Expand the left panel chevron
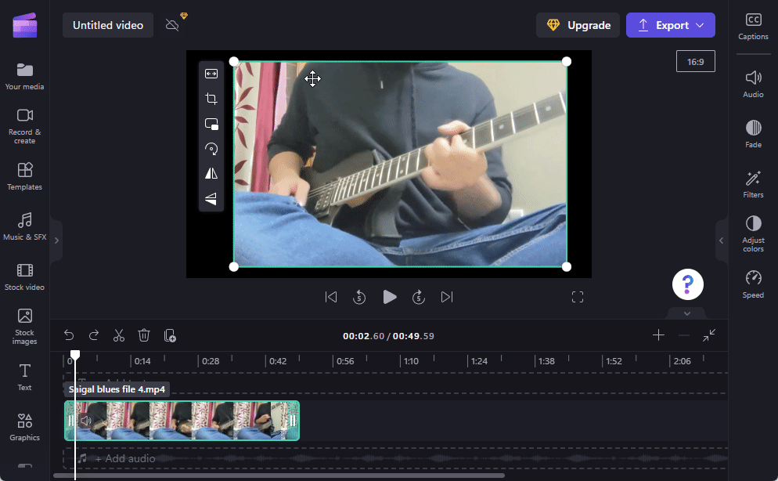 click(56, 240)
